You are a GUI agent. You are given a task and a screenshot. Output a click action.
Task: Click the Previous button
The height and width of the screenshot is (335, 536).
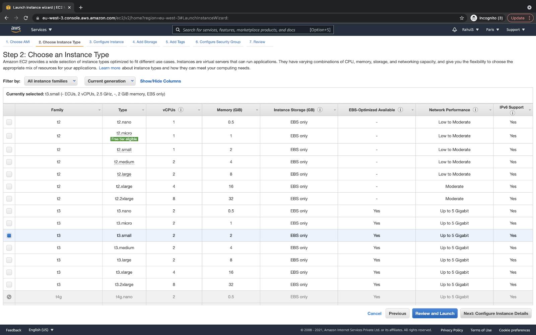(x=397, y=314)
